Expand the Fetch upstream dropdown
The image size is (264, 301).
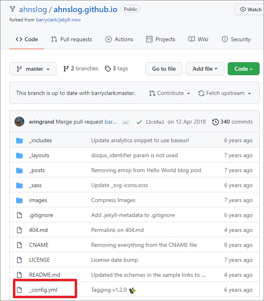click(225, 93)
